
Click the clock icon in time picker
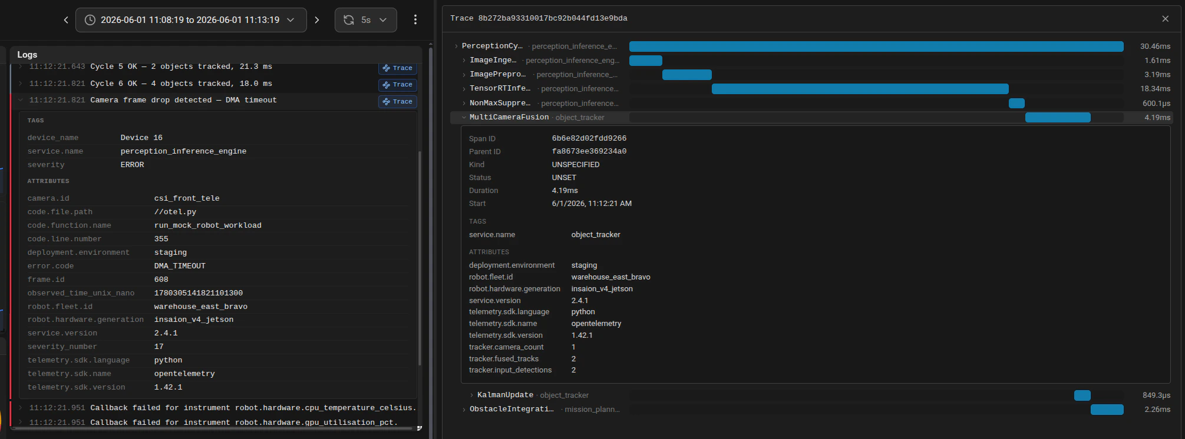tap(90, 20)
